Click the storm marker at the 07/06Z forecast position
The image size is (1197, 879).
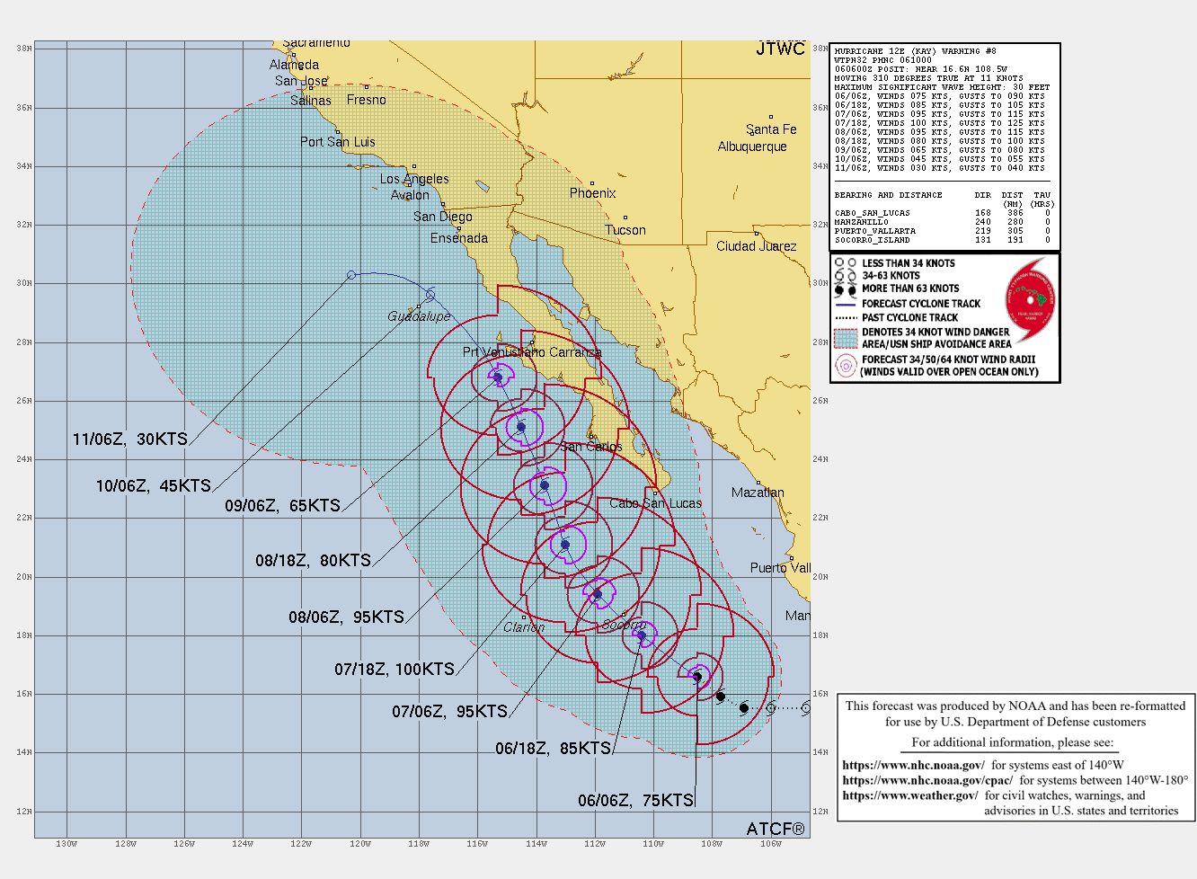coord(598,594)
